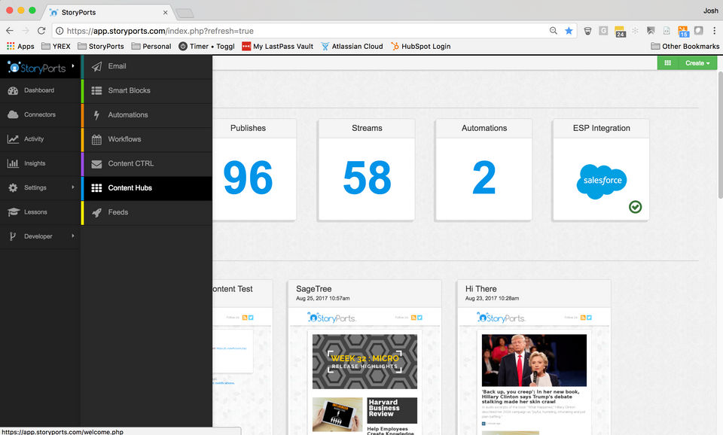Click the Insights bar chart icon

coord(13,163)
